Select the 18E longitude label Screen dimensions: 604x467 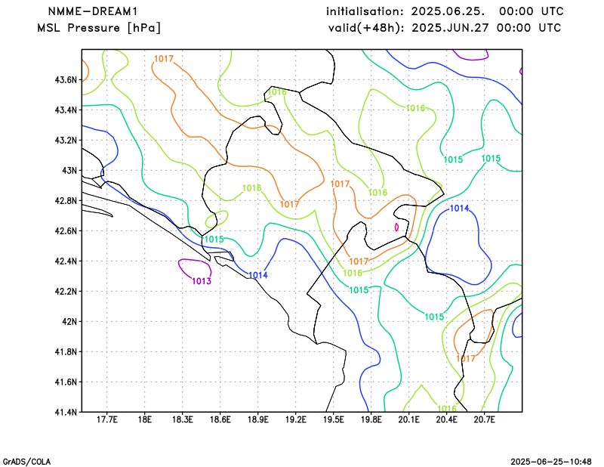pos(145,419)
